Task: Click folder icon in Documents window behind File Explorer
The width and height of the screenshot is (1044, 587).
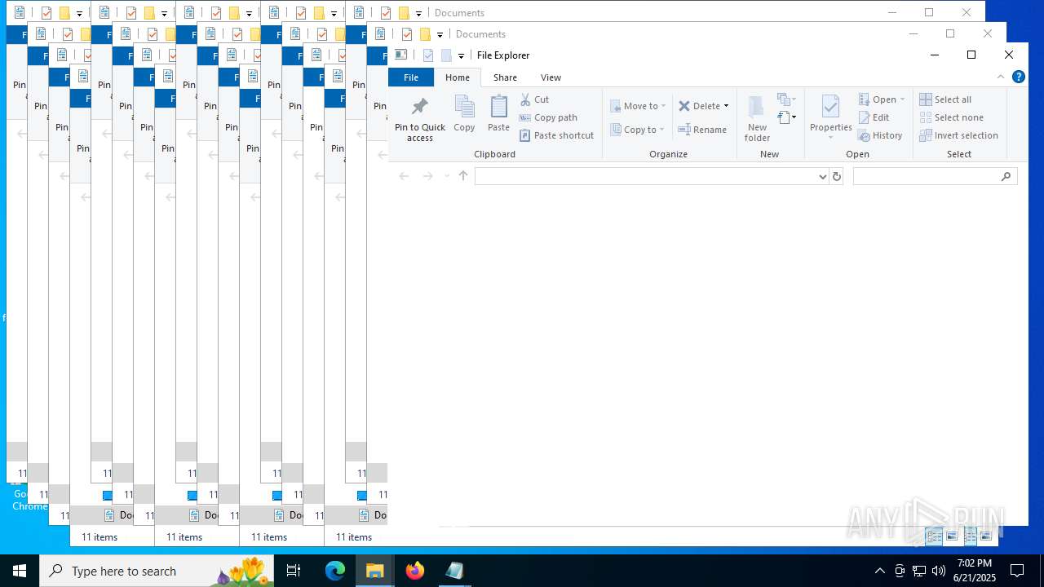Action: tap(425, 34)
